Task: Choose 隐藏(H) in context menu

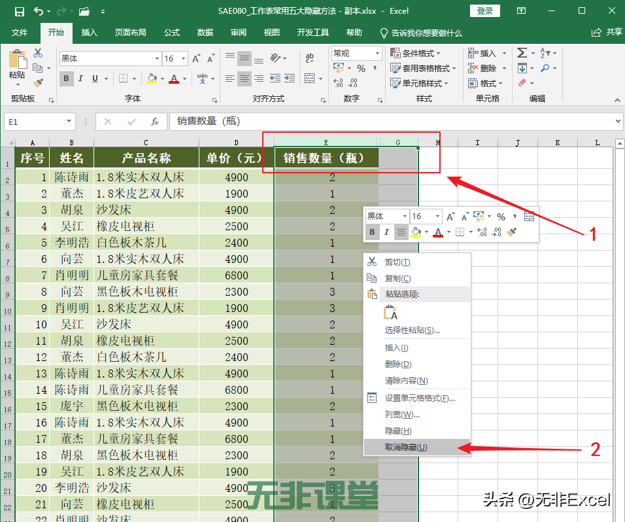Action: [417, 430]
